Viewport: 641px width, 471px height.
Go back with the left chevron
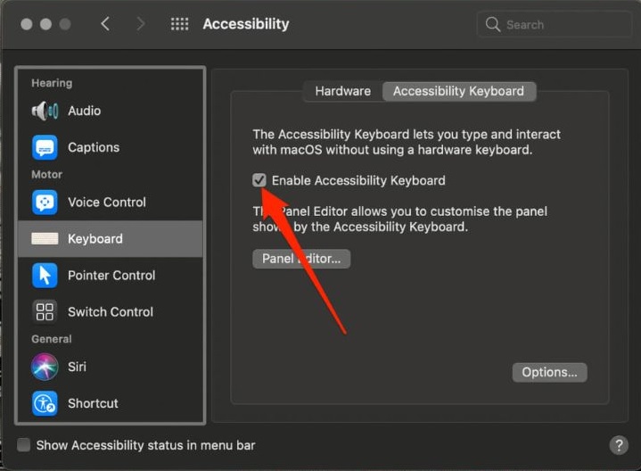click(x=105, y=24)
